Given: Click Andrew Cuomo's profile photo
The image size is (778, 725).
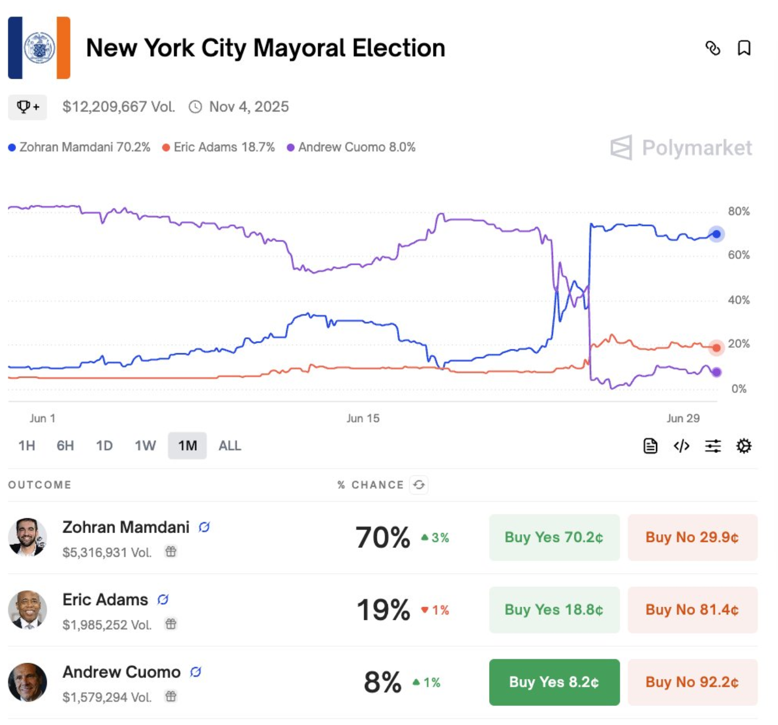Looking at the screenshot, I should 28,682.
